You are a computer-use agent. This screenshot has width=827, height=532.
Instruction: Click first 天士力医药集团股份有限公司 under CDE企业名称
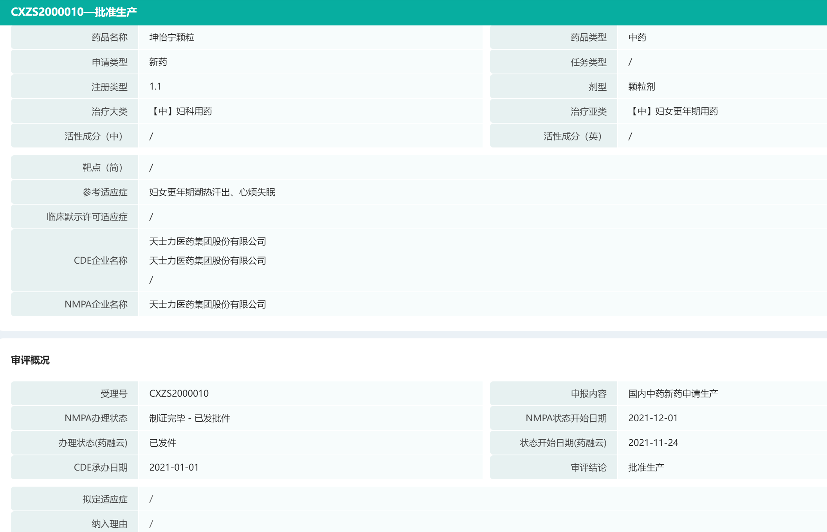(x=207, y=241)
